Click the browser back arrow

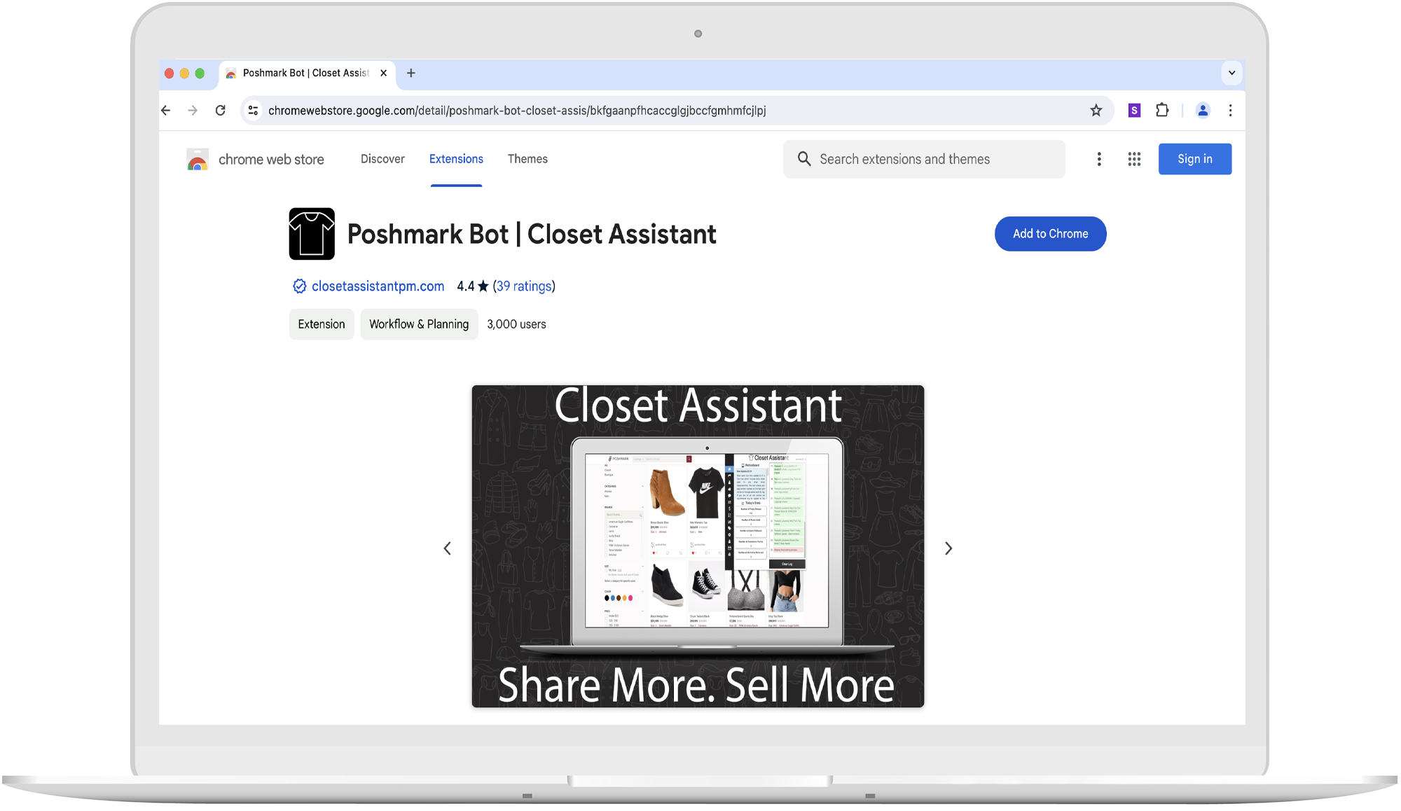[x=166, y=111]
